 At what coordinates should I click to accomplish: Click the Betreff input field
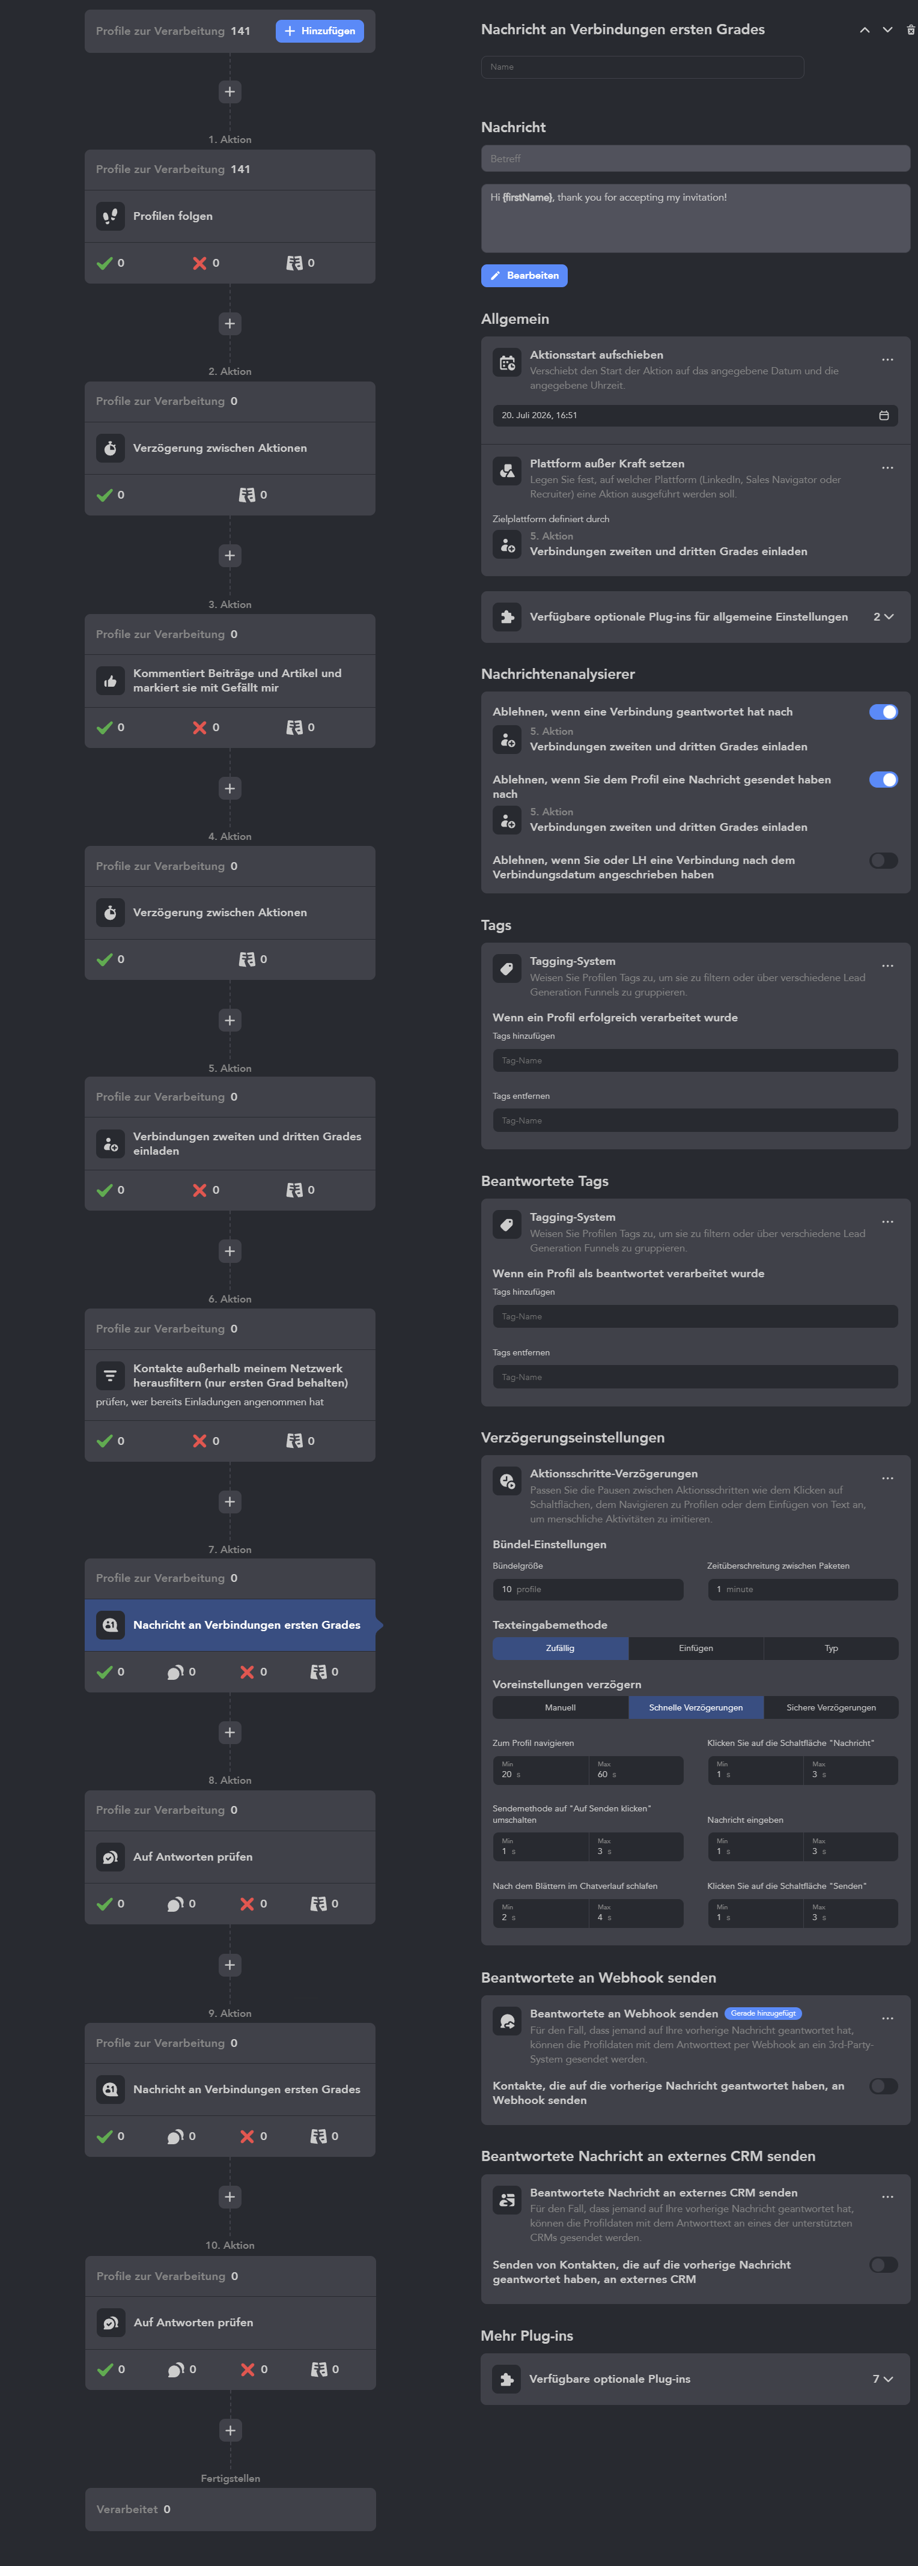pos(695,159)
